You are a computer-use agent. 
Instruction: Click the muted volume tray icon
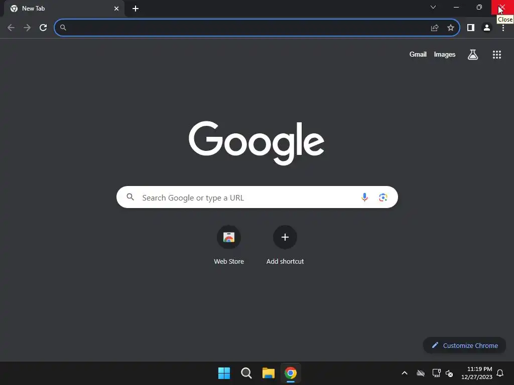pos(449,373)
